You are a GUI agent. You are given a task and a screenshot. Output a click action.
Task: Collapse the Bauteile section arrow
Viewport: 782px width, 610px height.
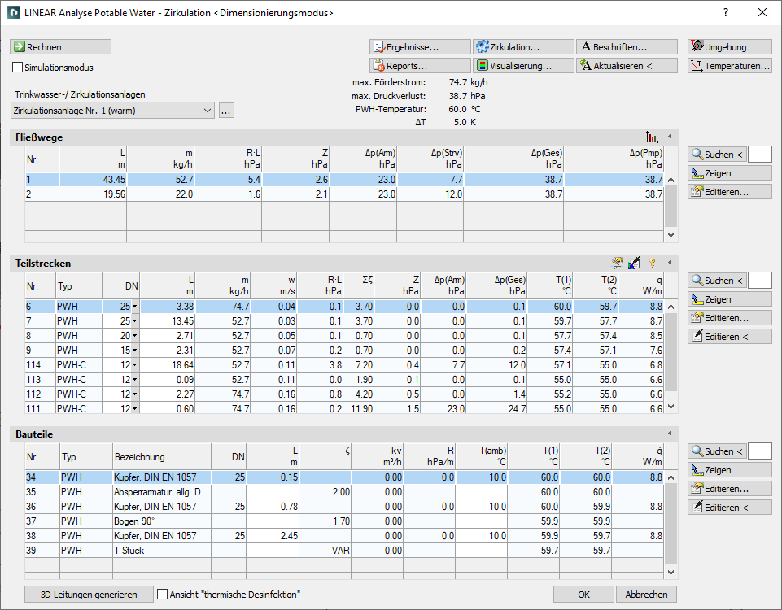tap(670, 433)
